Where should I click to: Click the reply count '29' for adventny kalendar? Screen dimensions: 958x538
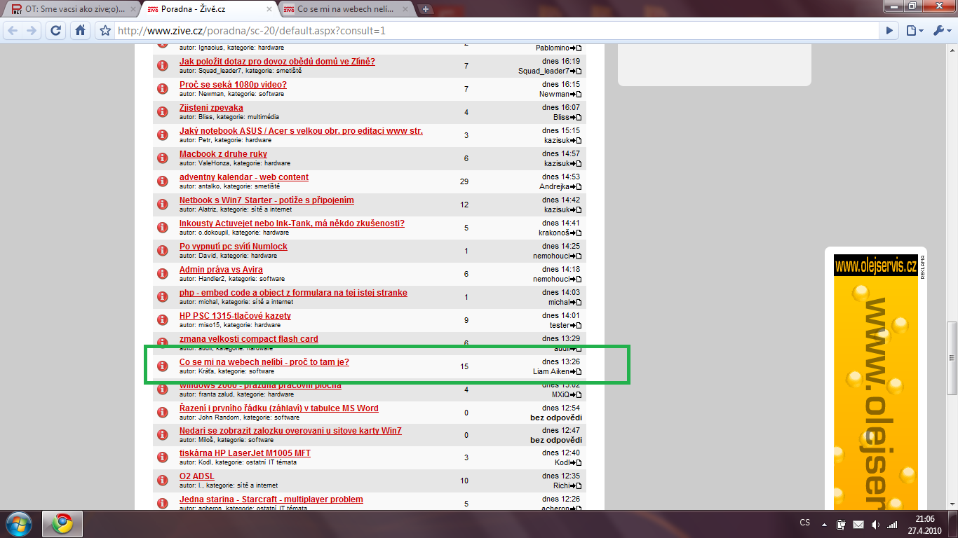[x=464, y=181]
